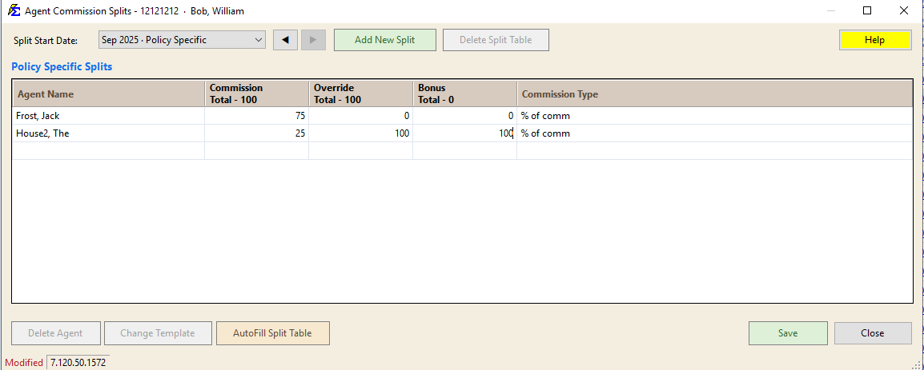Image resolution: width=924 pixels, height=370 pixels.
Task: Close window with title bar X
Action: pos(903,10)
